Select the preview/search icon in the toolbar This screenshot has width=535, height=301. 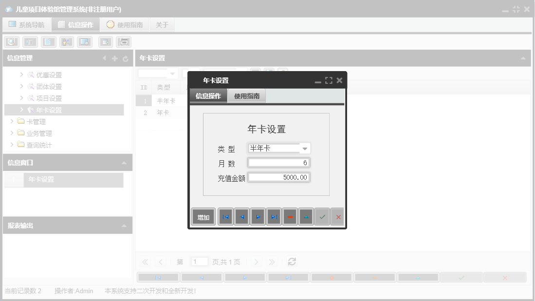pyautogui.click(x=11, y=41)
